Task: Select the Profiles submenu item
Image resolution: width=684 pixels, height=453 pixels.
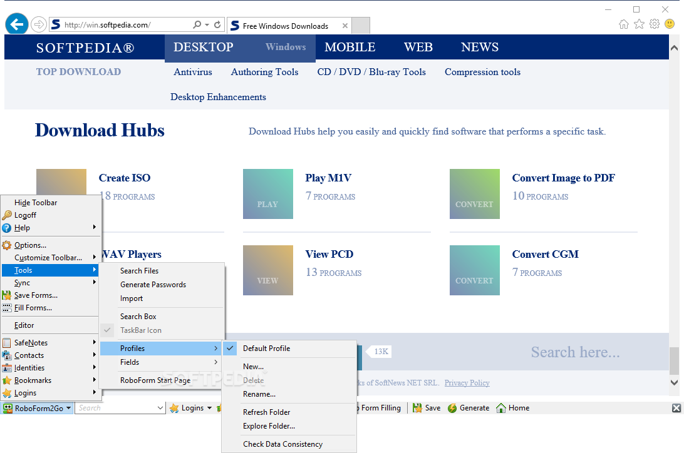Action: coord(162,349)
